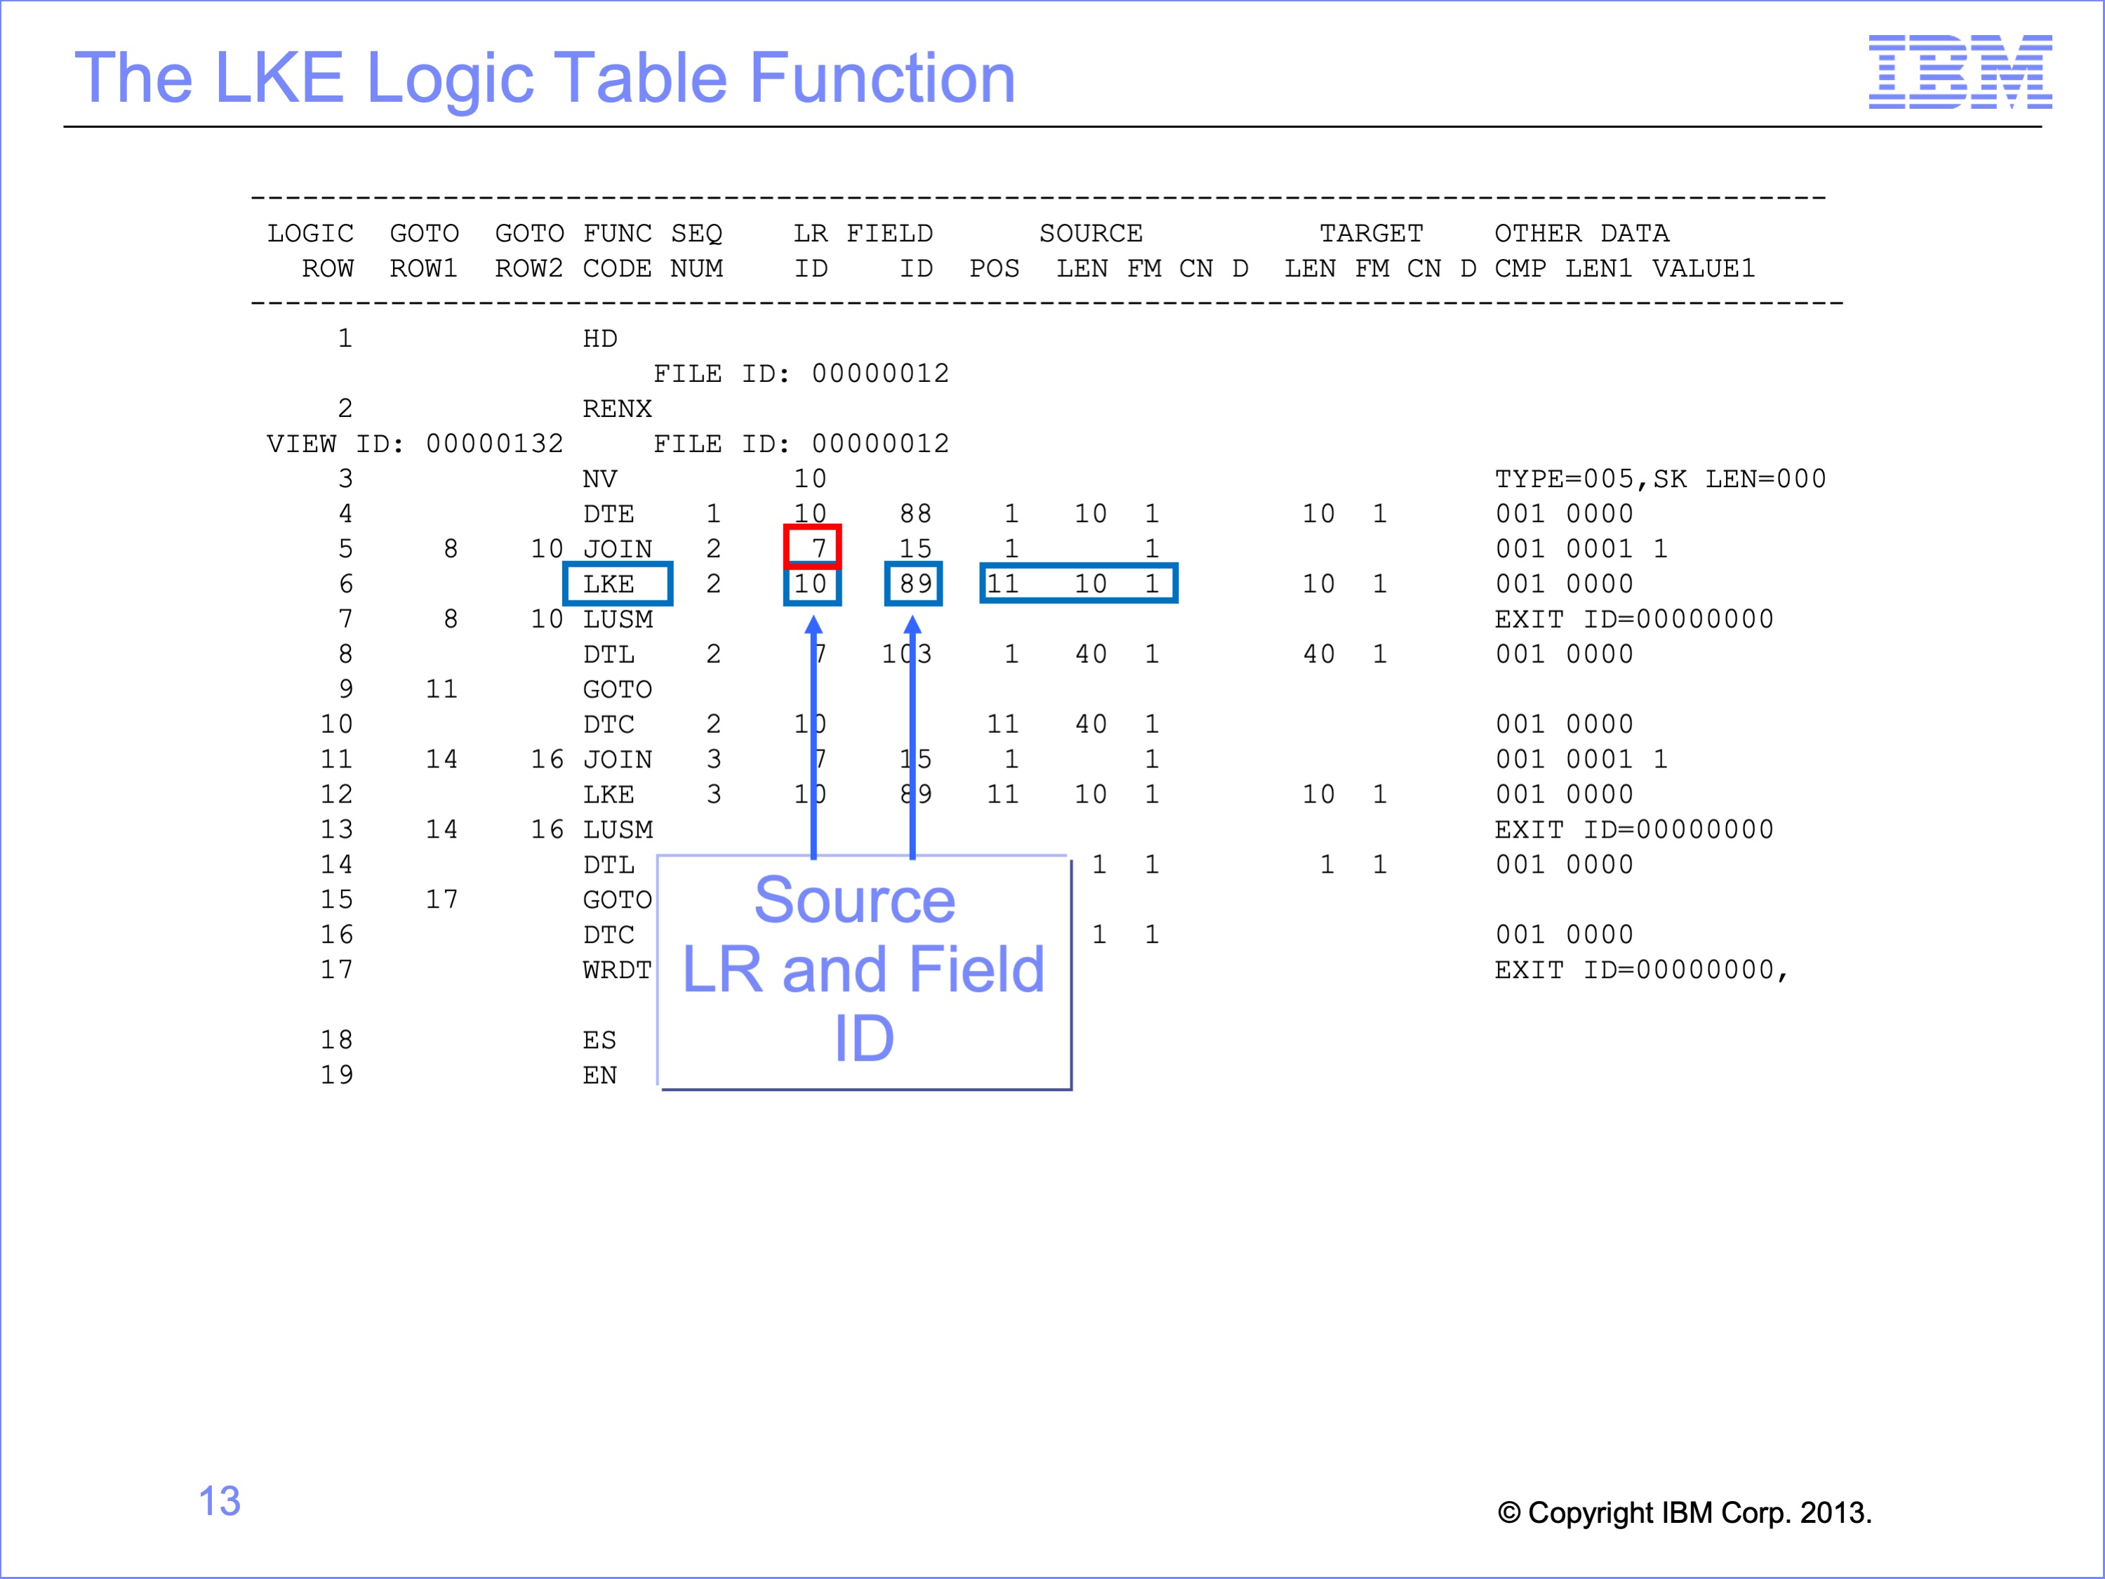Click the slide number 13
The width and height of the screenshot is (2105, 1579).
[219, 1501]
